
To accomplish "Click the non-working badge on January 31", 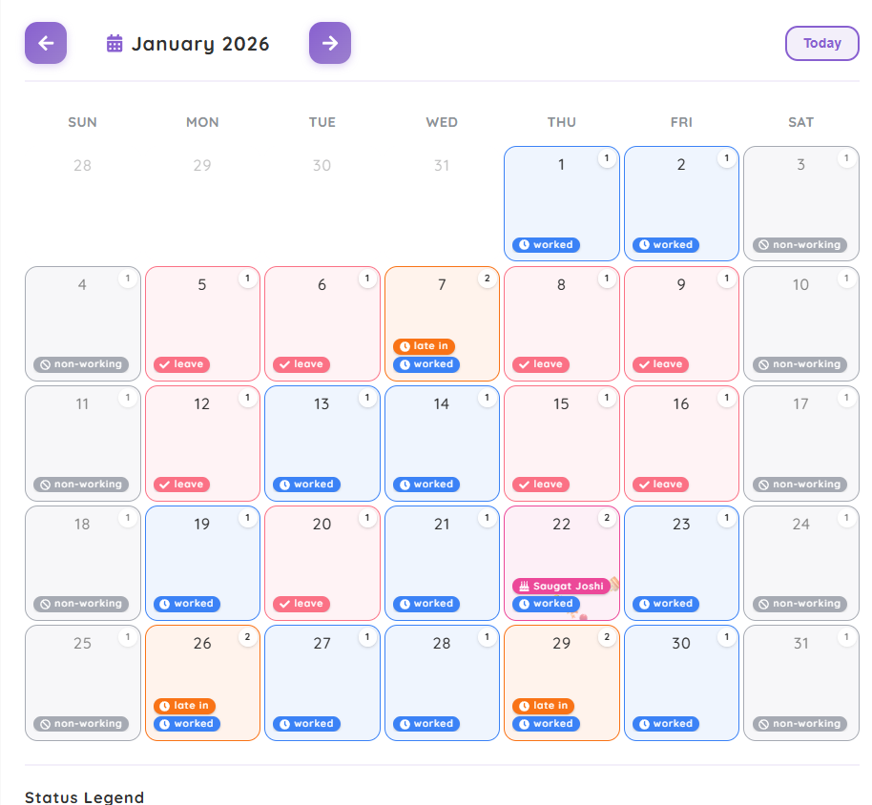I will coord(800,724).
